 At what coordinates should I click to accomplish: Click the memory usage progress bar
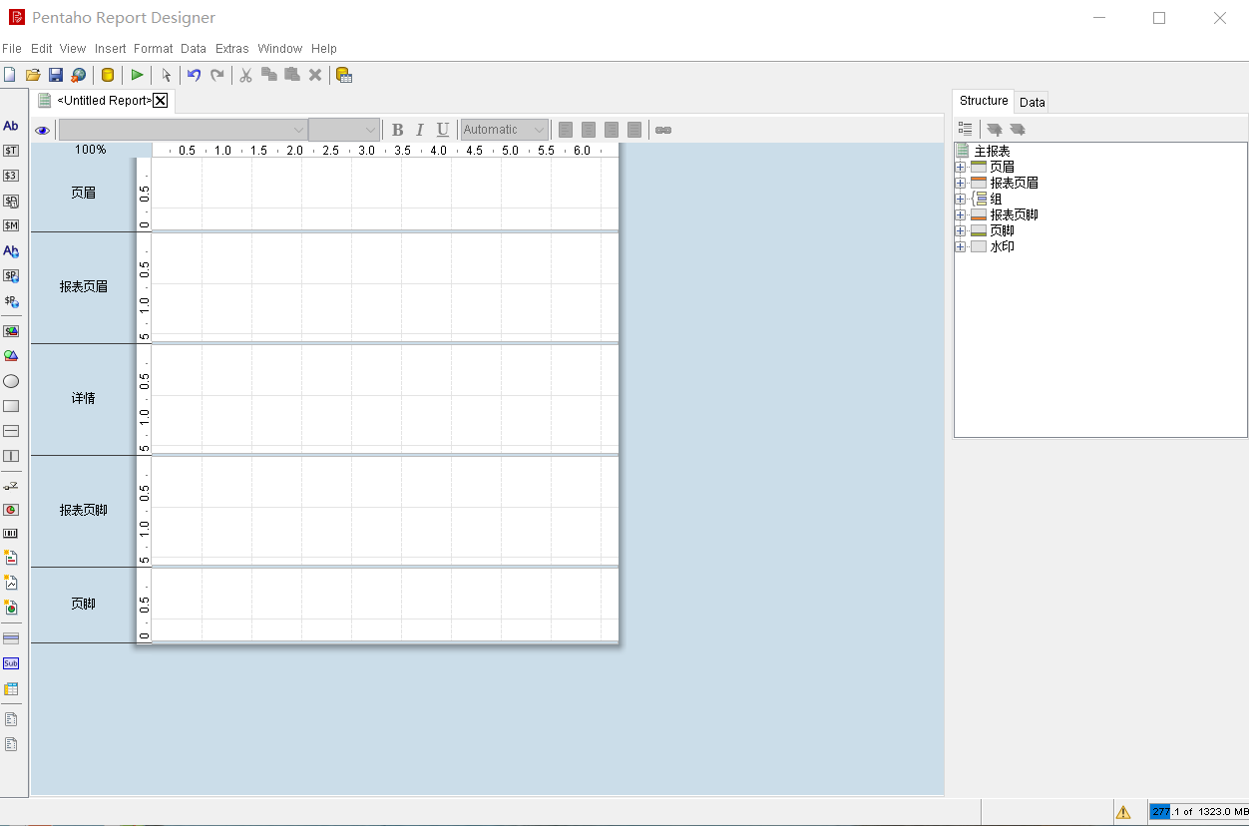click(x=1198, y=812)
